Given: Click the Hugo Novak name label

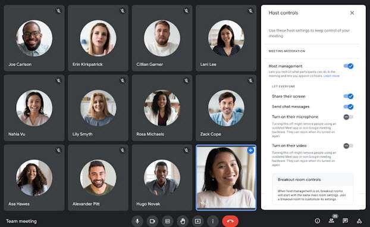Looking at the screenshot, I should point(148,204).
